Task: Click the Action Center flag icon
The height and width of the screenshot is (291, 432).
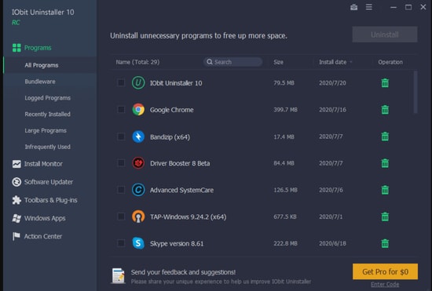Action: coord(16,236)
